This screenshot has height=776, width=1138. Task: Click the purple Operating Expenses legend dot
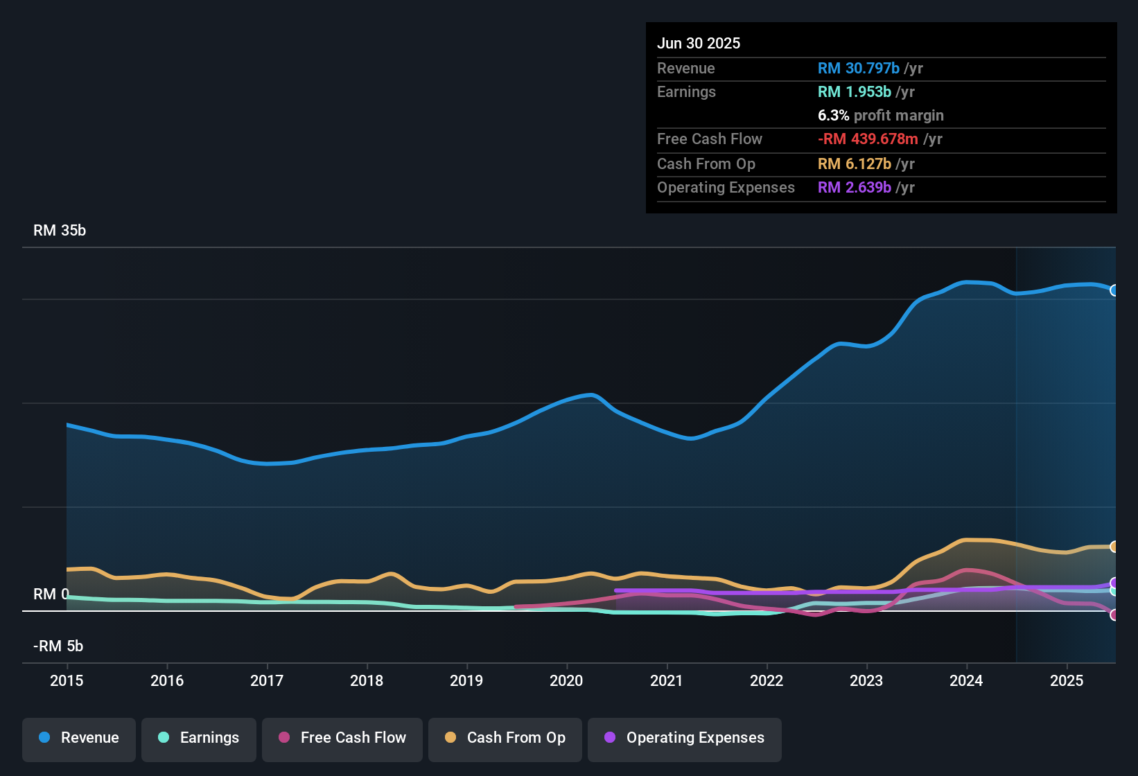pyautogui.click(x=609, y=738)
